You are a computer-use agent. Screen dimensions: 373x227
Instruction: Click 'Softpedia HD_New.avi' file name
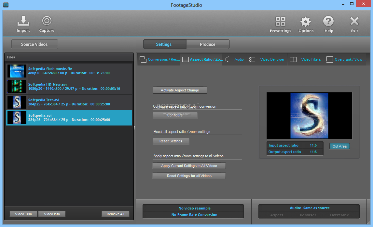tap(47, 84)
